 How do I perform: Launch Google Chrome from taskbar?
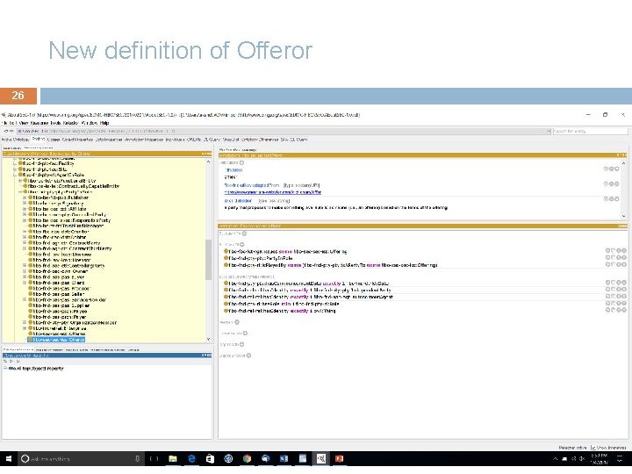tap(247, 459)
